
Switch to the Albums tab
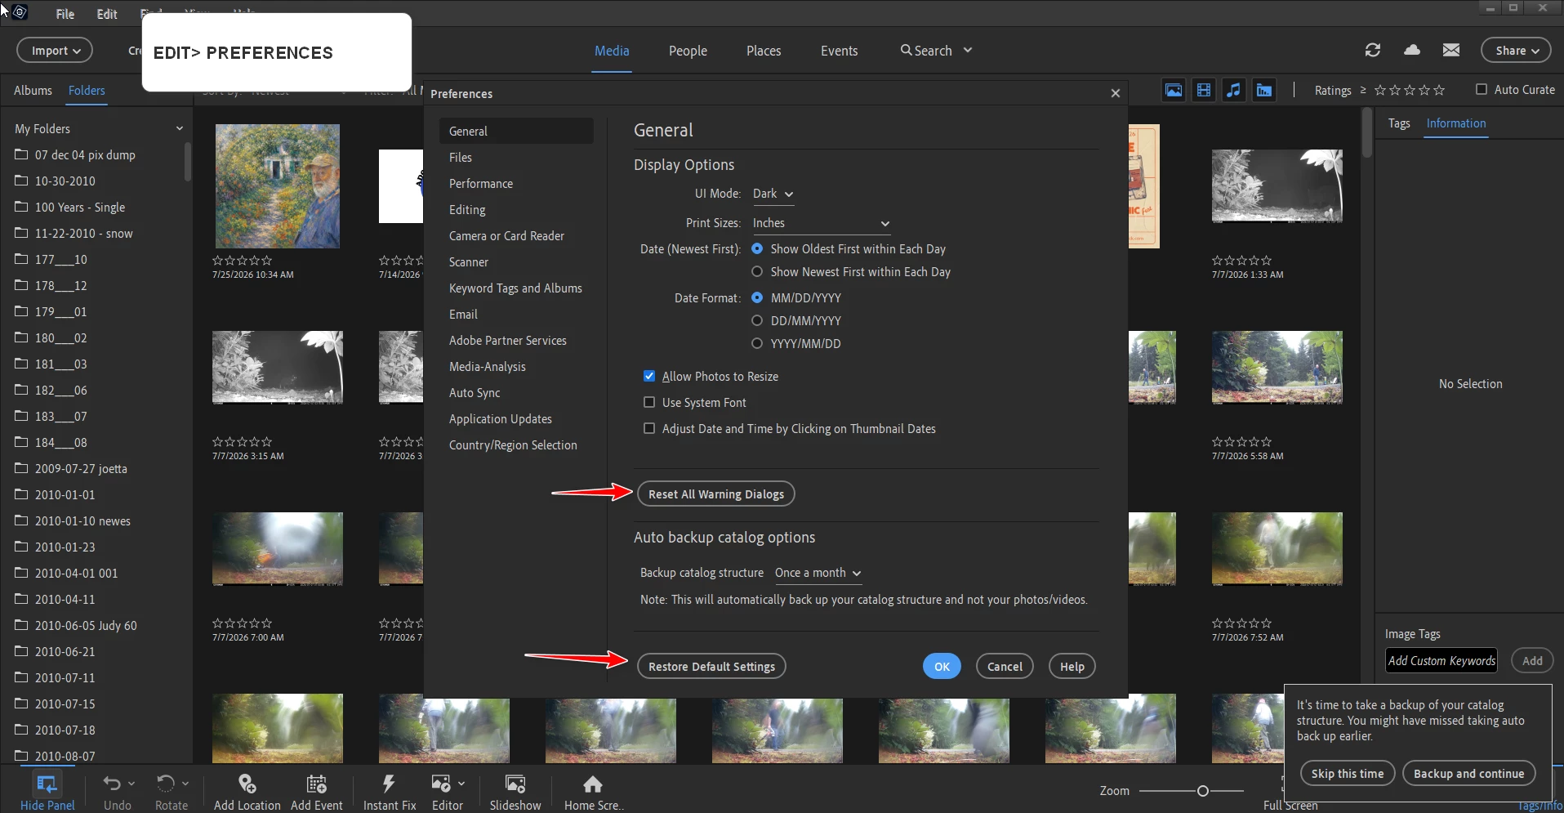[33, 90]
